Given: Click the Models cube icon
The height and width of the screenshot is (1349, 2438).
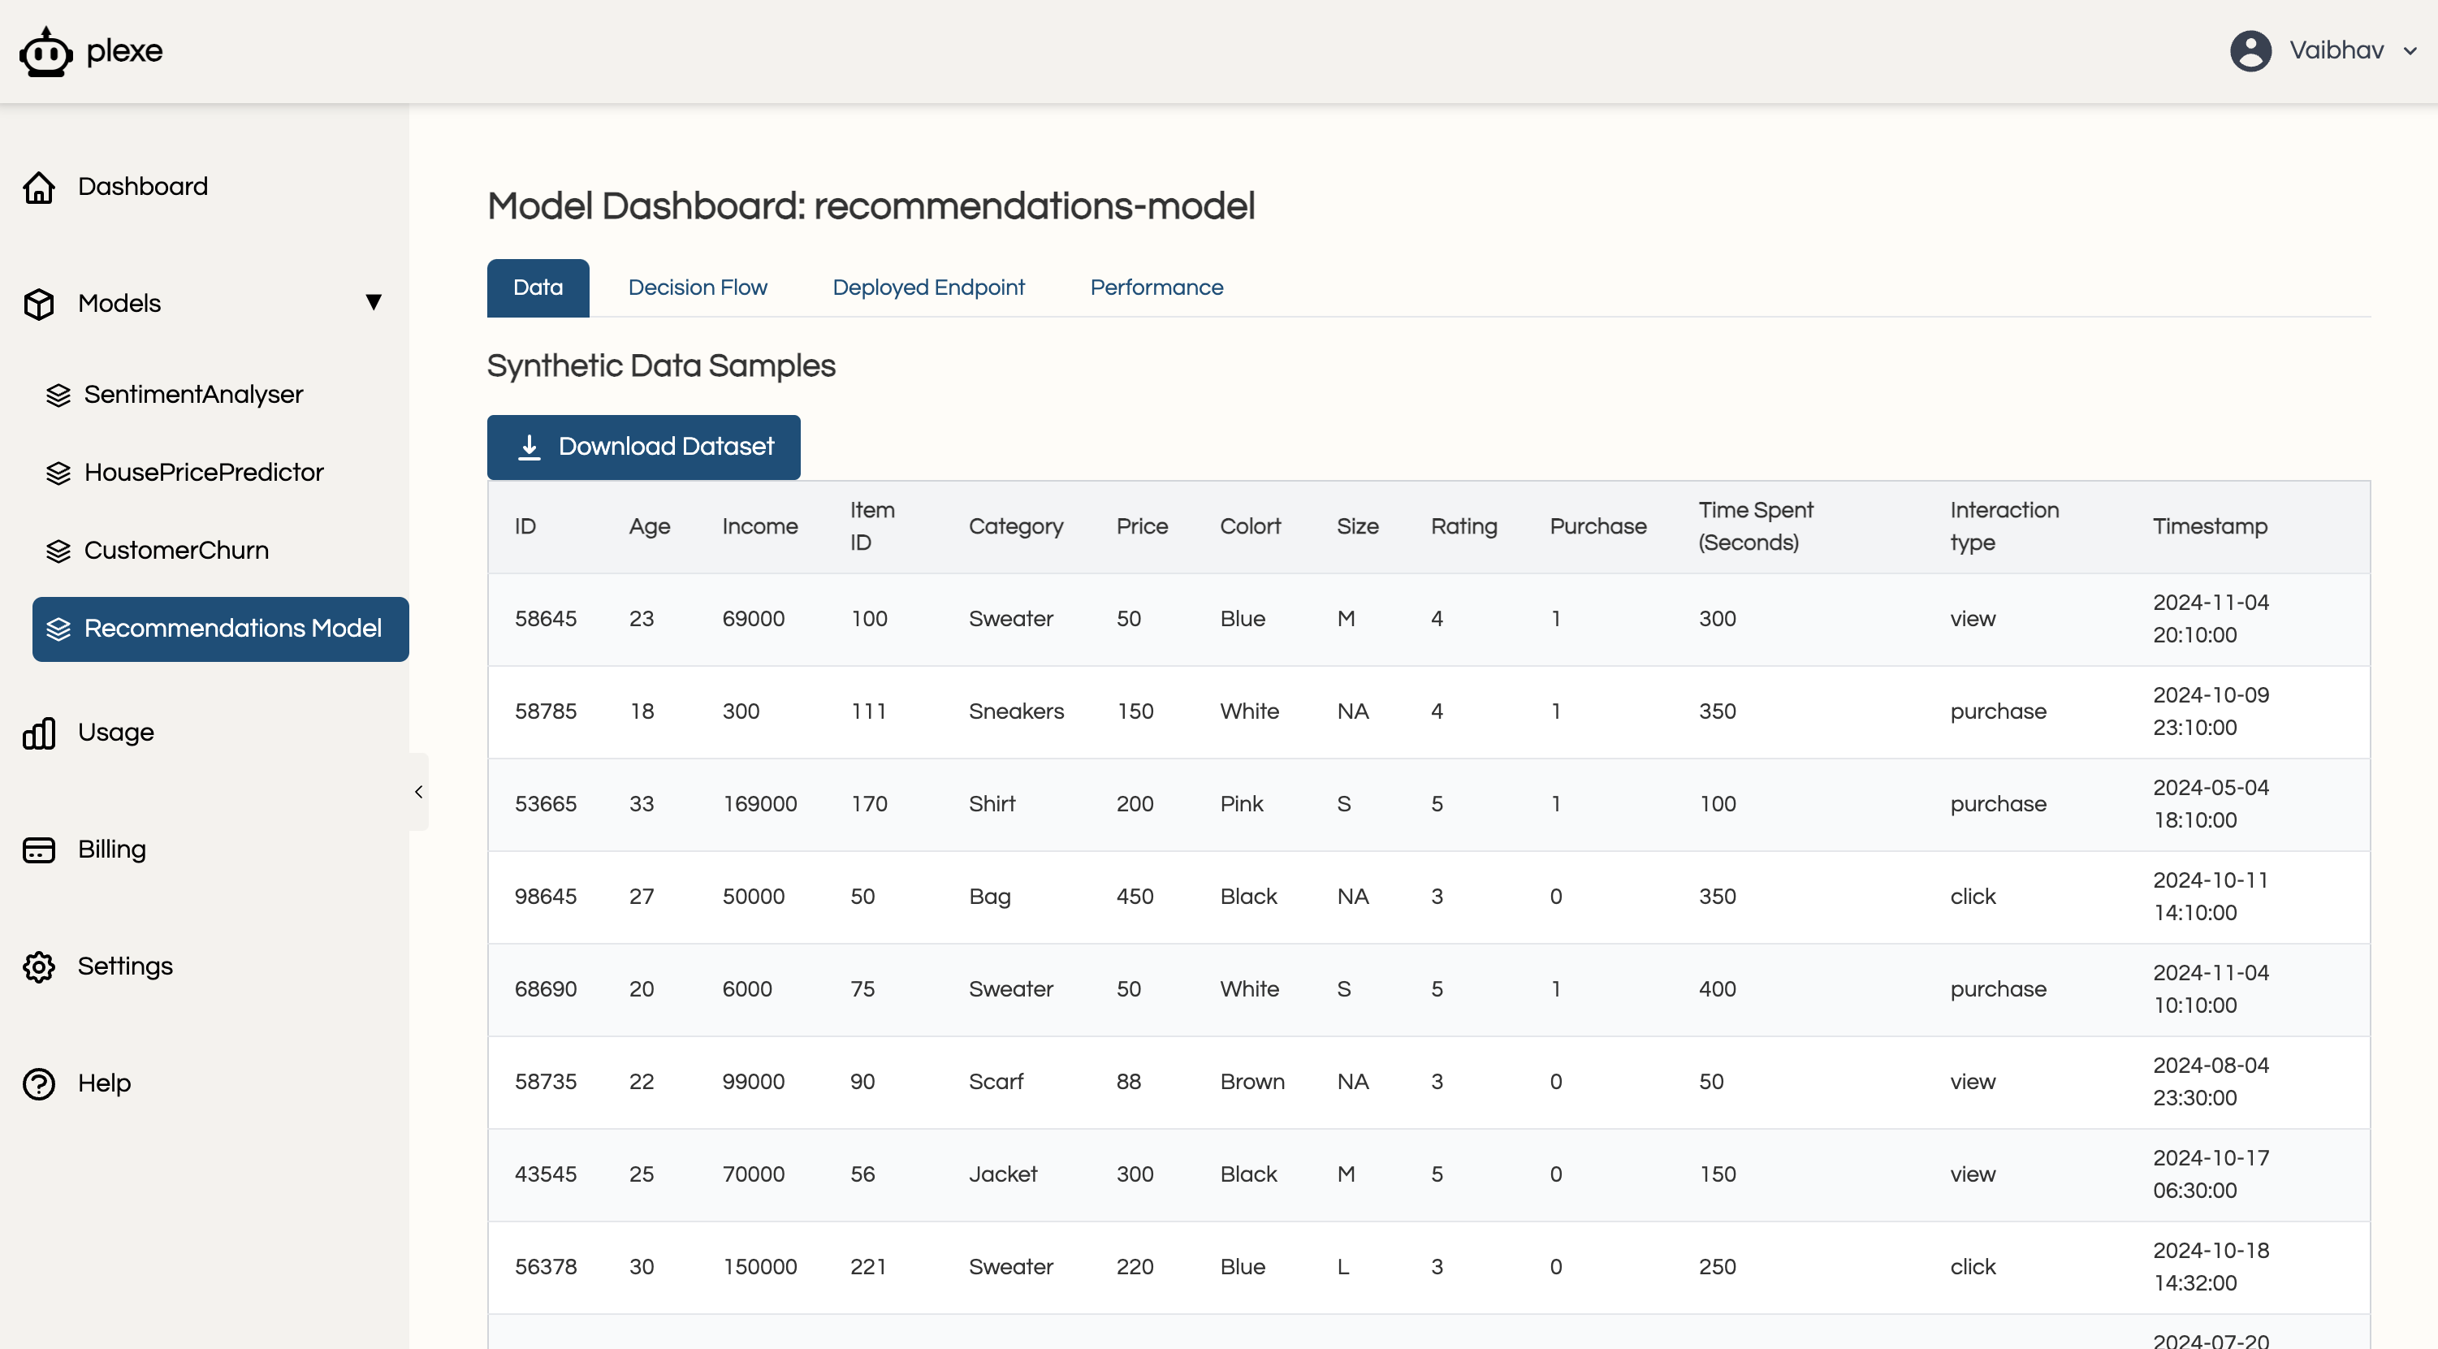Looking at the screenshot, I should tap(39, 304).
